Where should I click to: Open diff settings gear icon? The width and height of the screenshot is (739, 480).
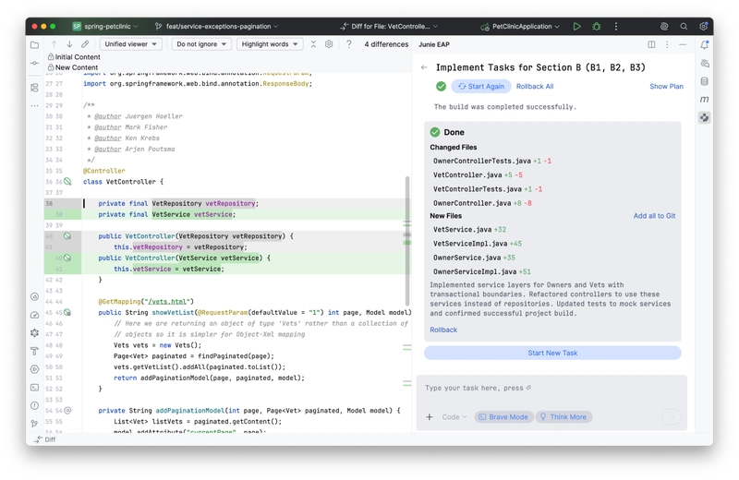(x=328, y=43)
